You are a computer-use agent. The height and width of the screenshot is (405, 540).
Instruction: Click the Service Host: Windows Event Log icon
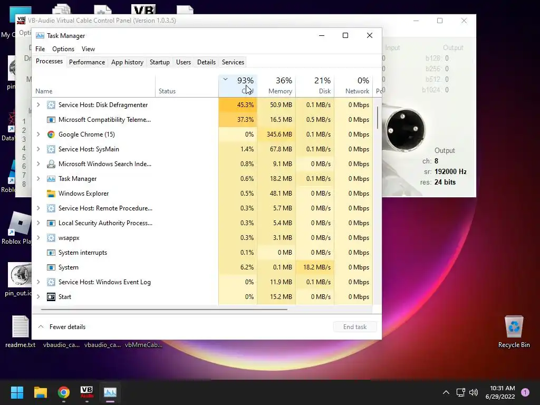51,283
